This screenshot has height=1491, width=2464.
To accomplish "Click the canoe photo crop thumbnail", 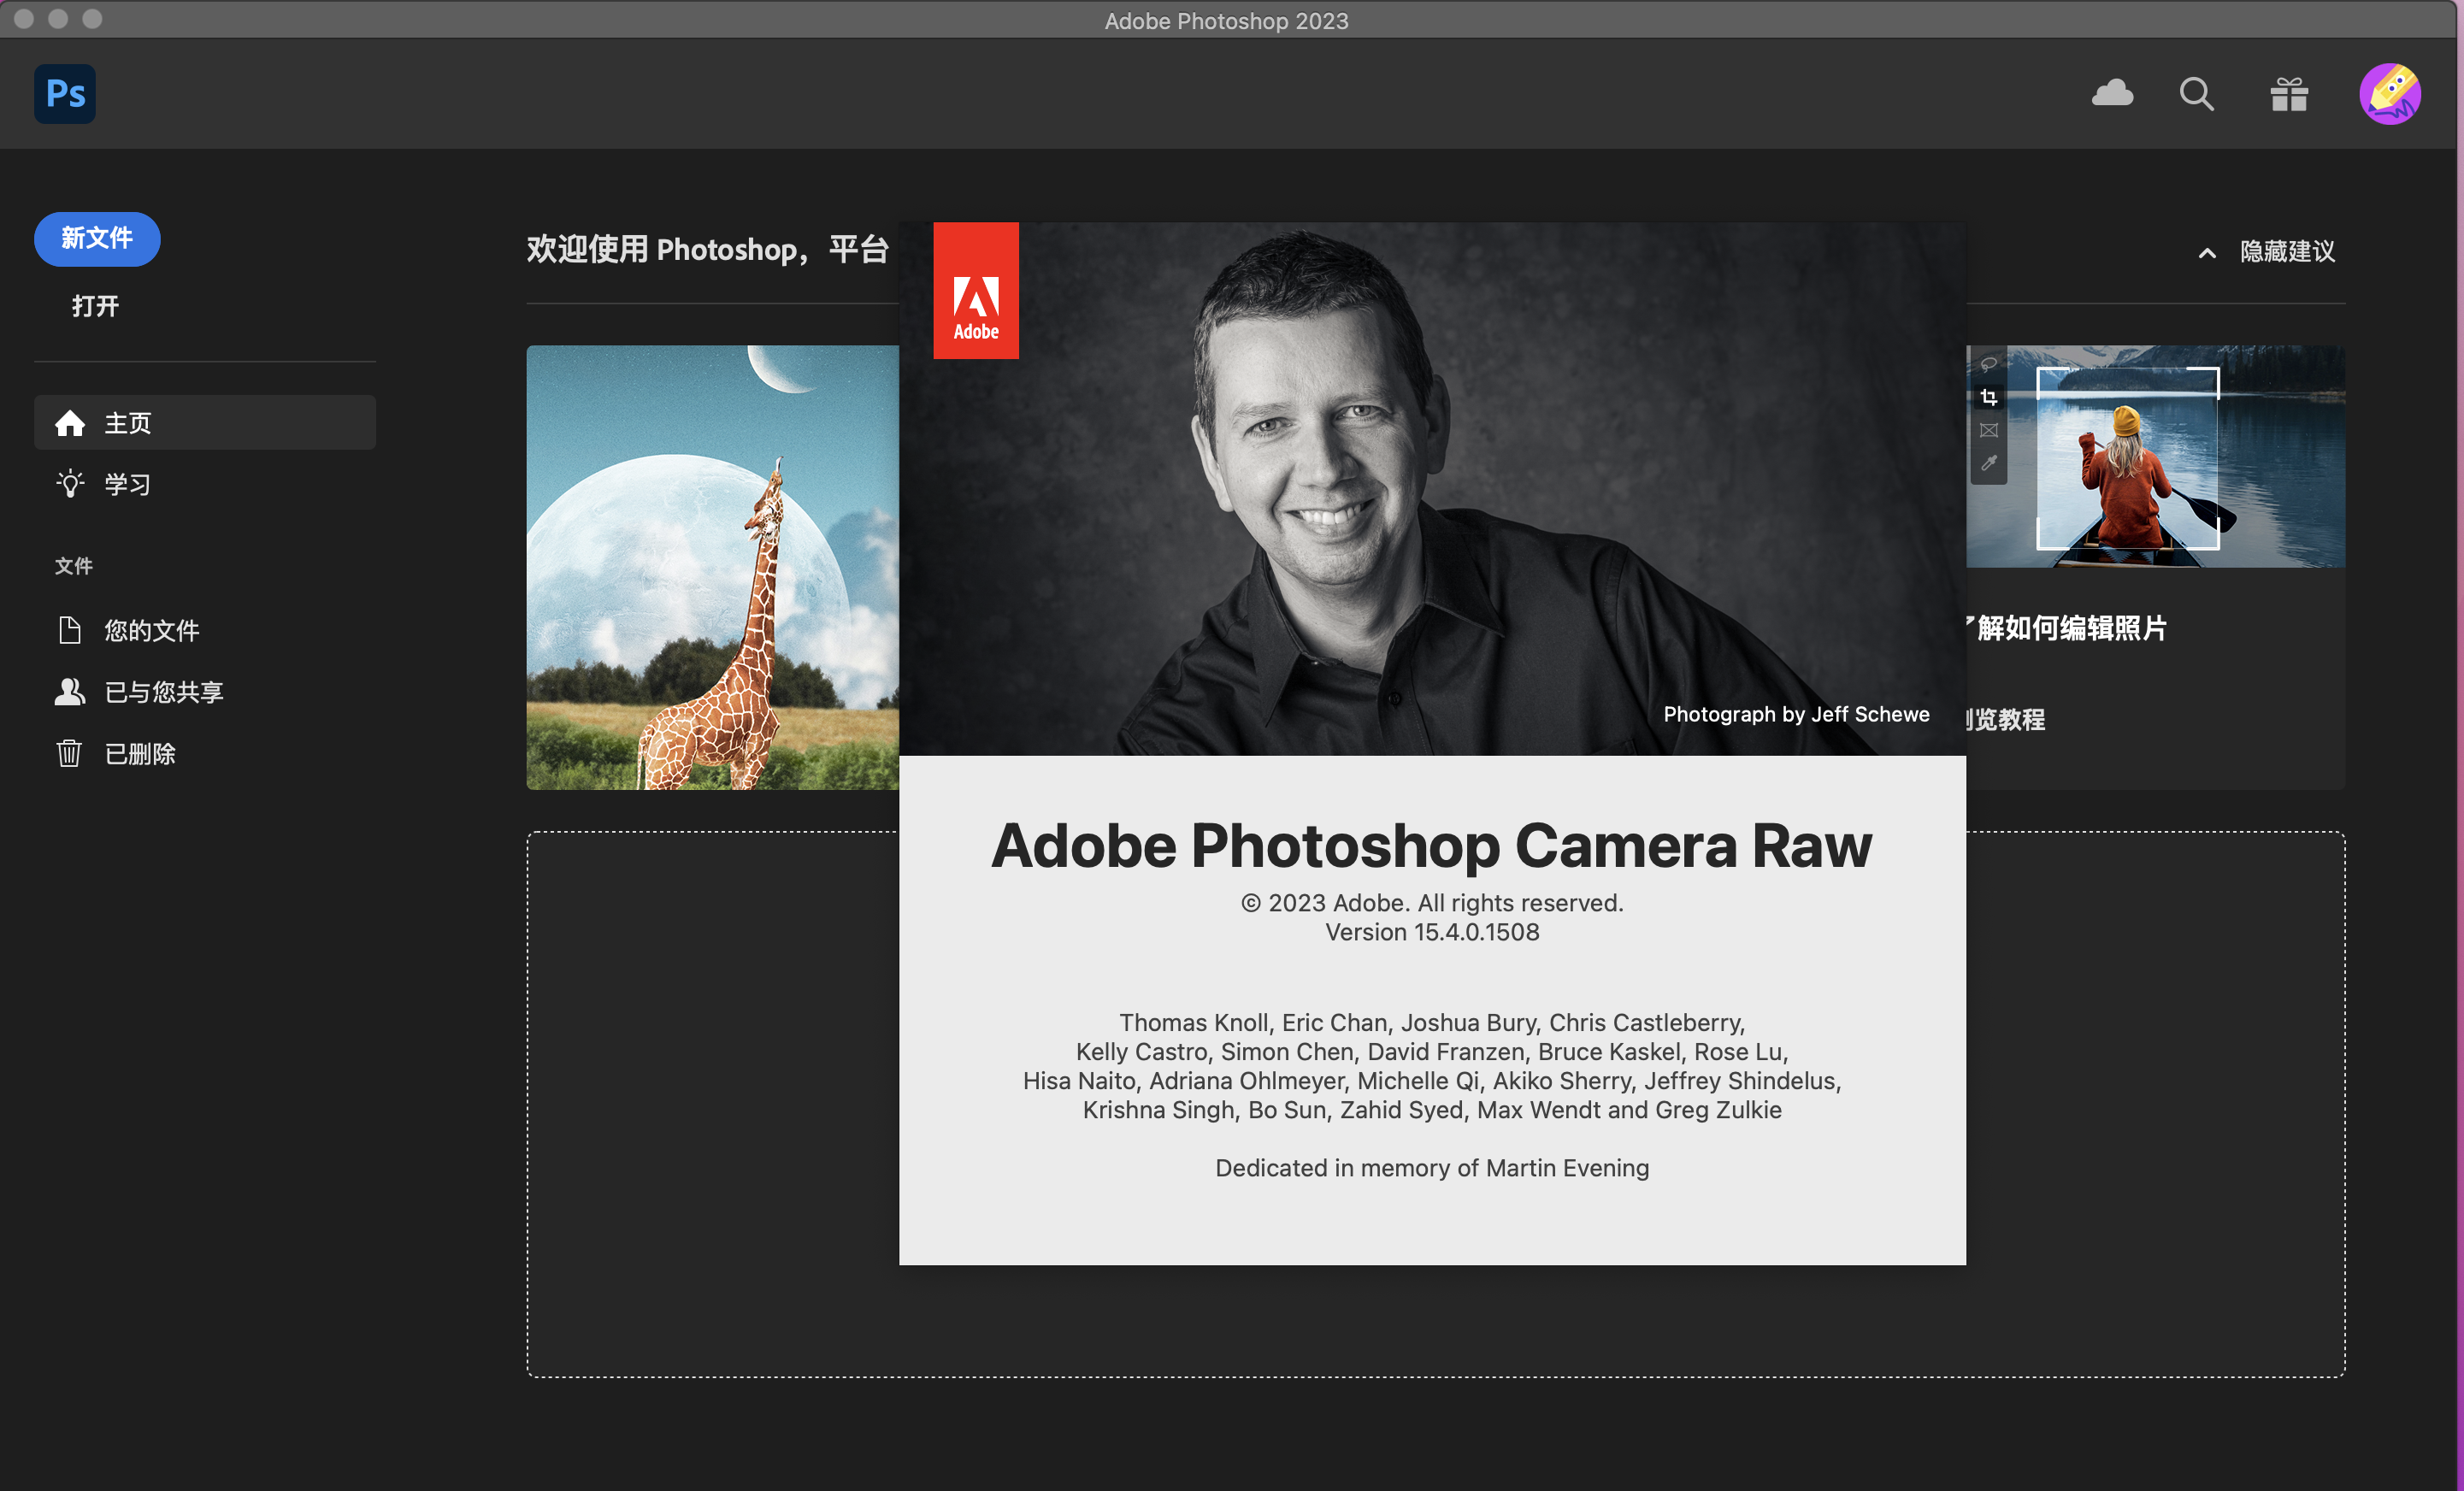I will 2155,457.
